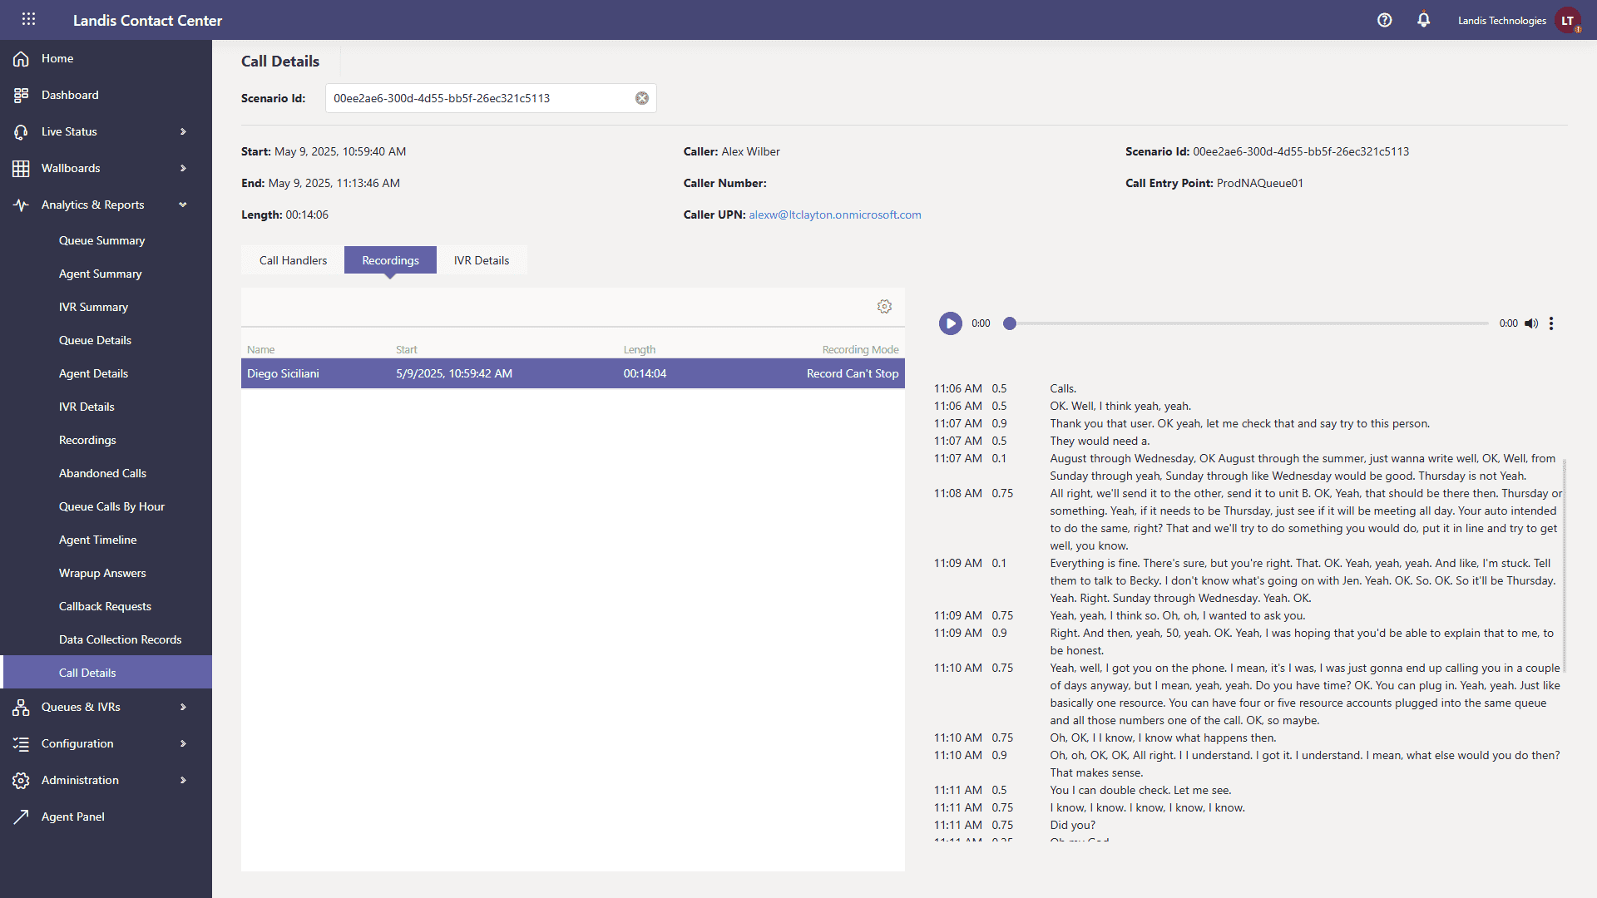Select the Diego Siciliani recording row
The image size is (1597, 898).
(572, 373)
